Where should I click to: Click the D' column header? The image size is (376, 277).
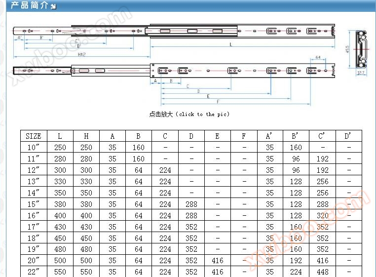349,136
